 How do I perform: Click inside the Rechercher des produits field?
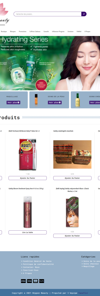[x=47, y=14]
